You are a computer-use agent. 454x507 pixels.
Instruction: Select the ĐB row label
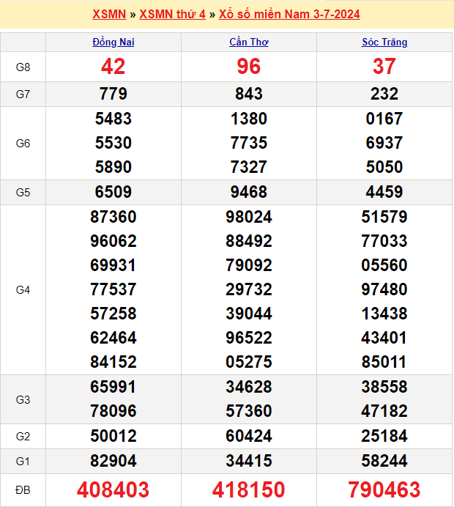(x=23, y=489)
